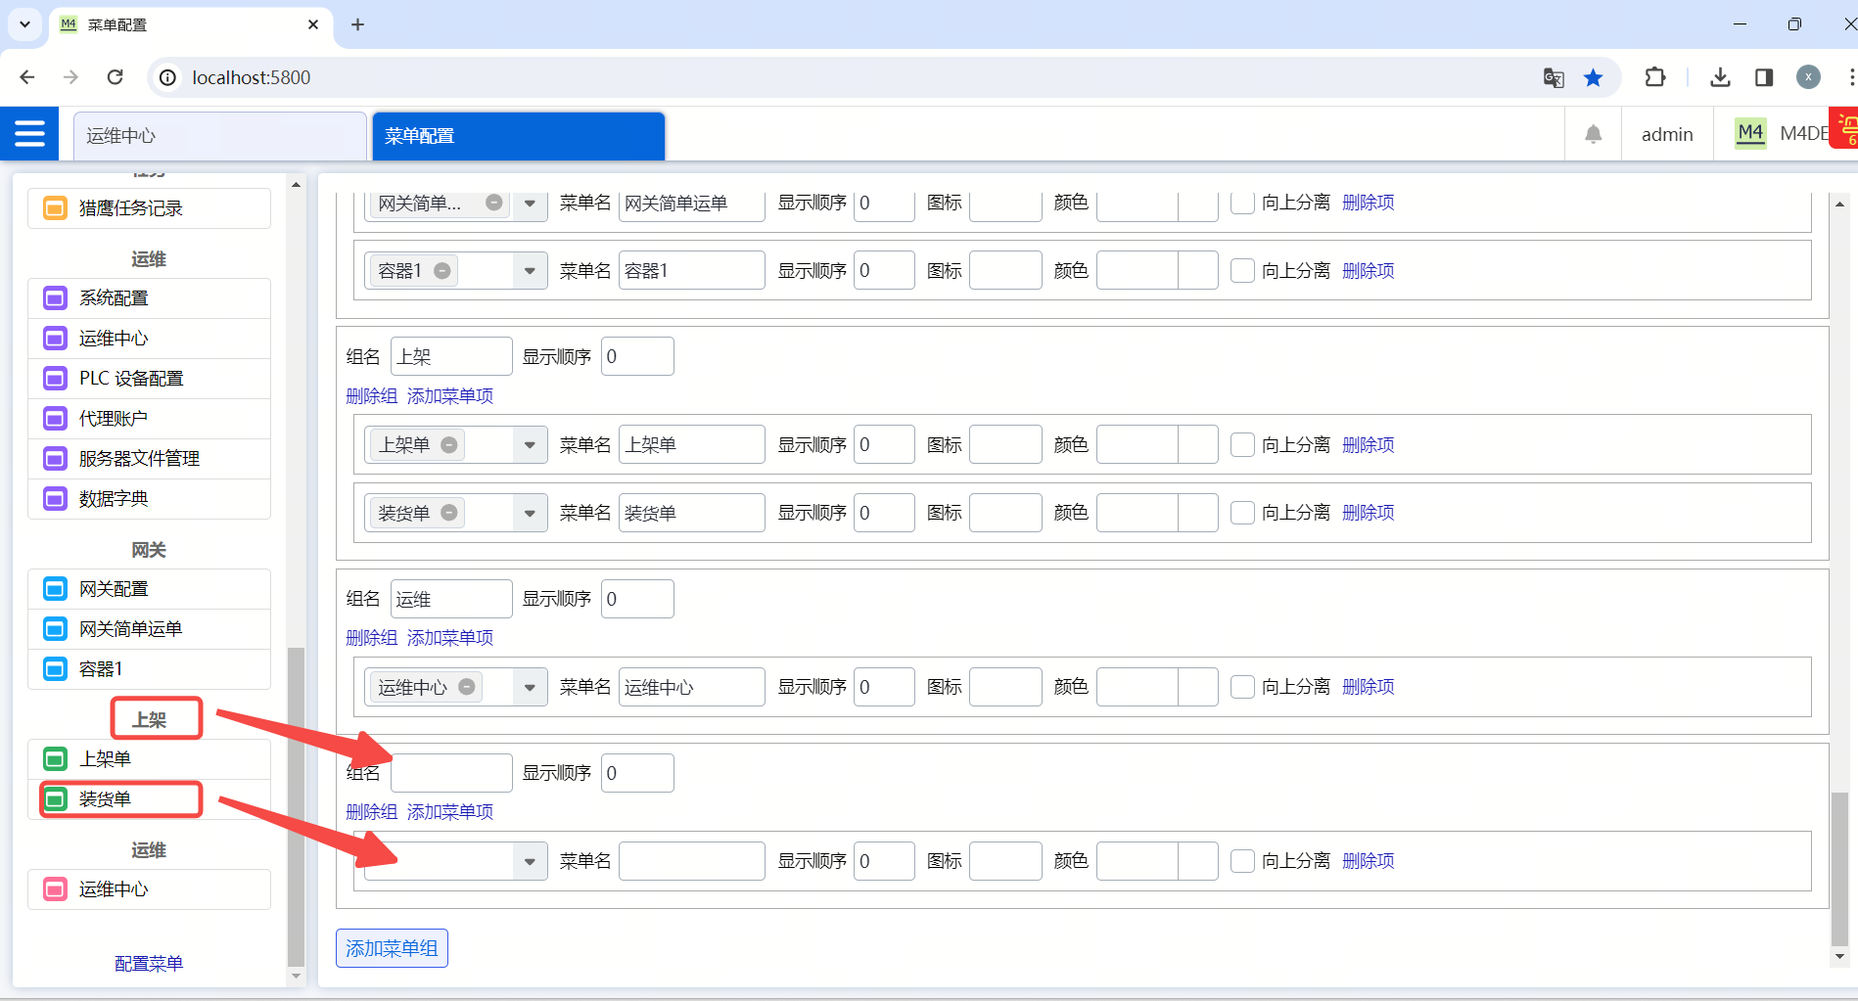Click 删除组 in the 上架 group
The width and height of the screenshot is (1858, 1001).
[x=371, y=396]
